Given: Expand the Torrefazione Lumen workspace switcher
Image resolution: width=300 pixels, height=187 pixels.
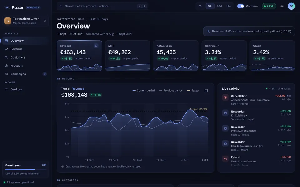Looking at the screenshot, I should coord(26,21).
